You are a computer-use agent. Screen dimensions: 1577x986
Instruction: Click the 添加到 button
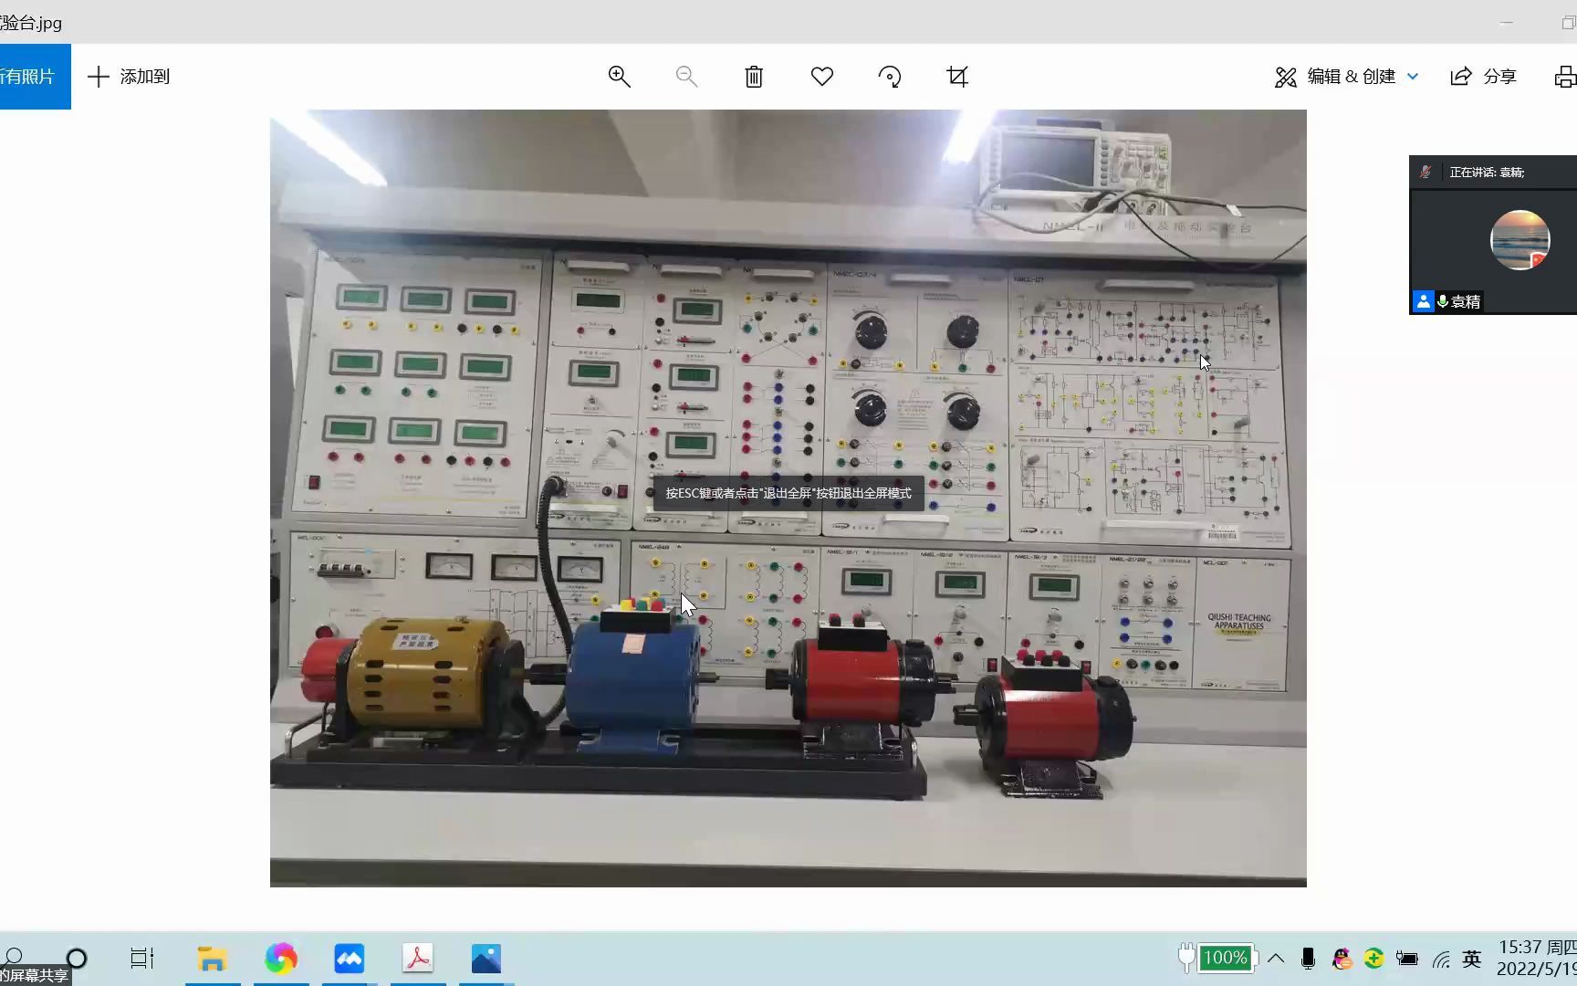(x=129, y=77)
